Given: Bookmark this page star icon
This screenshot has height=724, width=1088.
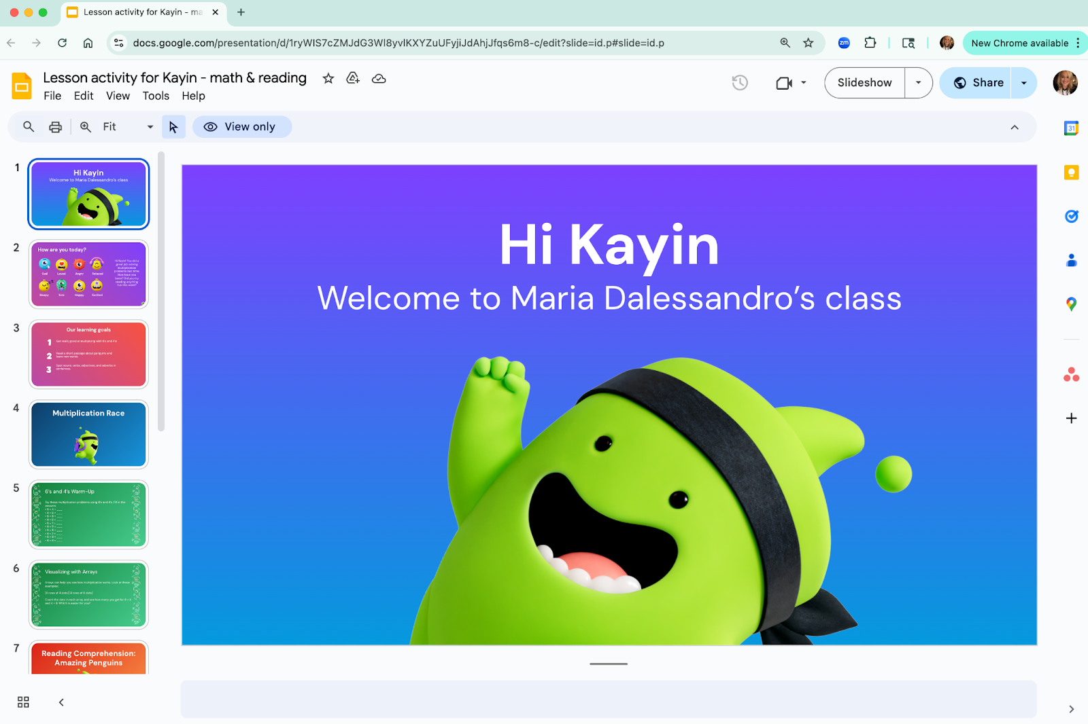Looking at the screenshot, I should pos(808,43).
